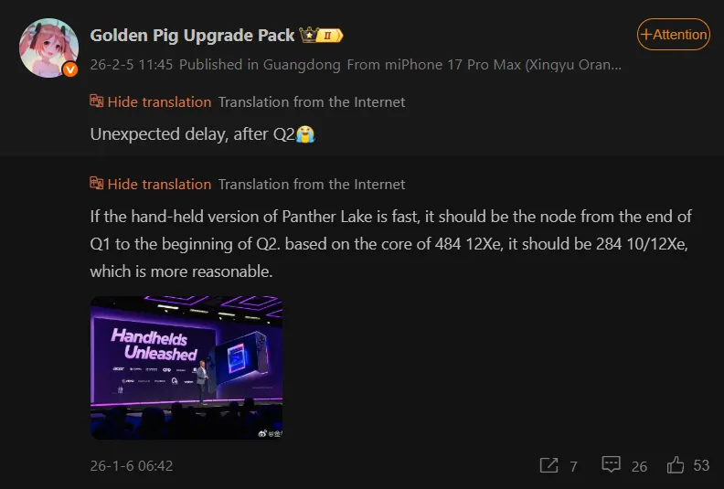Open Golden Pig Upgrade Pack profile
The width and height of the screenshot is (724, 489).
tap(192, 35)
